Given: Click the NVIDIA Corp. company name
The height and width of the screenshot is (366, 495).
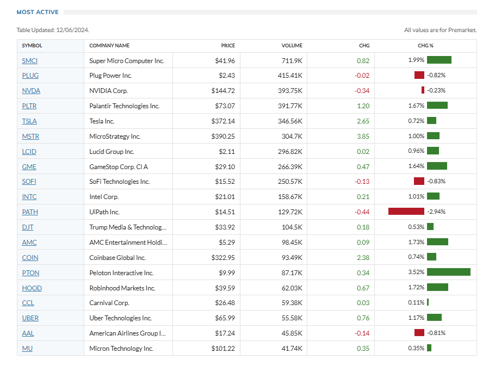Looking at the screenshot, I should pos(109,91).
